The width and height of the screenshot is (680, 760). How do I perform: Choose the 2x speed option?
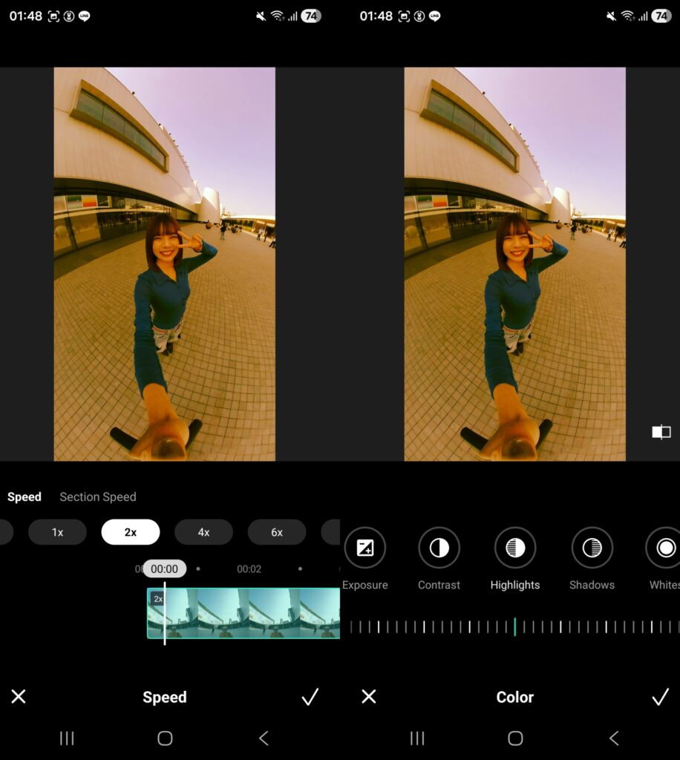(131, 532)
